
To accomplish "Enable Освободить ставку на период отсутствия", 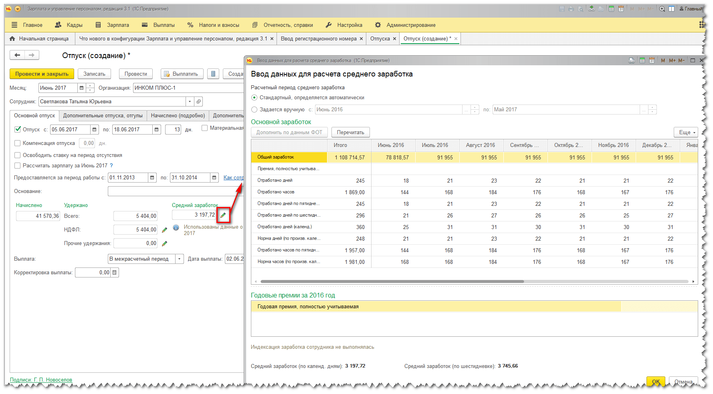I will tap(17, 155).
